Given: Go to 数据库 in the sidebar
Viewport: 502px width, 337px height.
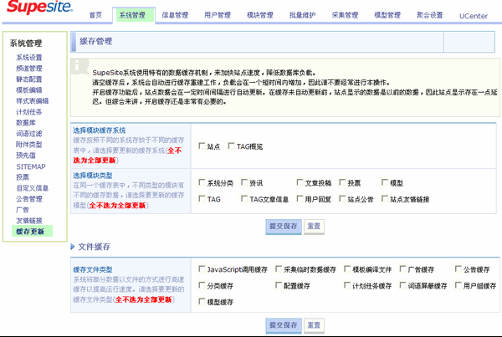Looking at the screenshot, I should [x=25, y=122].
